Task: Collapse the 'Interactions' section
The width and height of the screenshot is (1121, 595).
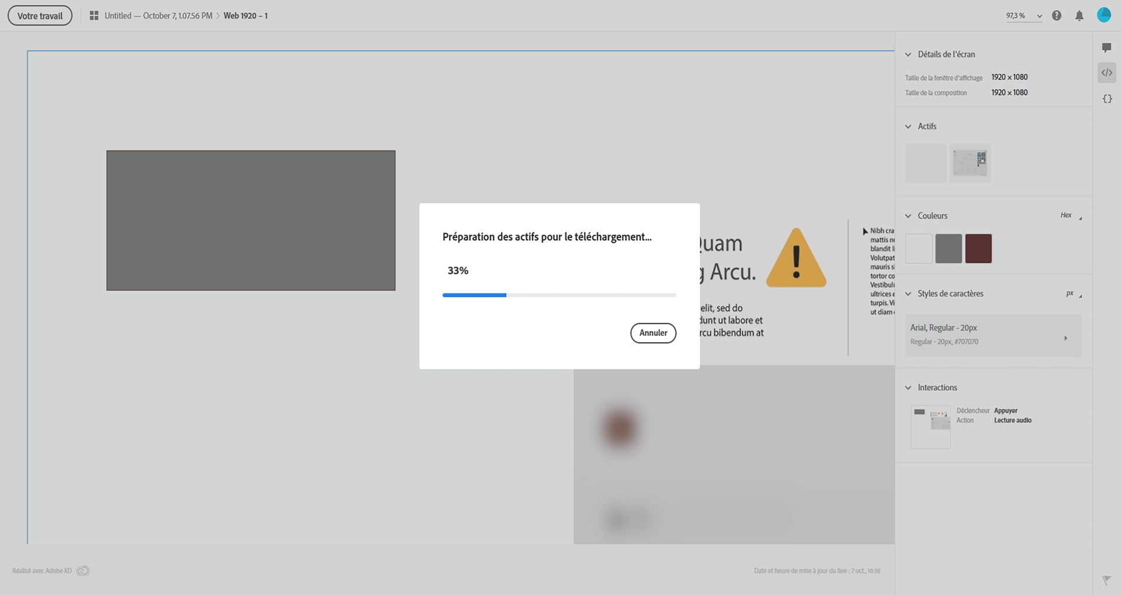Action: click(x=907, y=387)
